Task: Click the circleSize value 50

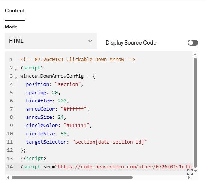Action: pos(64,134)
